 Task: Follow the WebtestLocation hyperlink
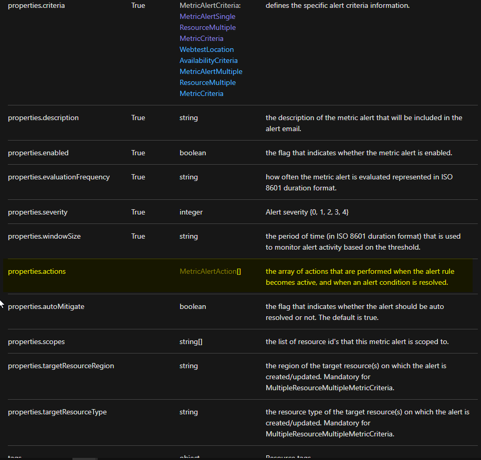pyautogui.click(x=206, y=49)
